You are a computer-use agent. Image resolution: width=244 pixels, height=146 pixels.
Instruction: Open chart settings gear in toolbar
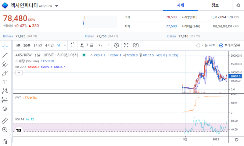click(x=117, y=45)
